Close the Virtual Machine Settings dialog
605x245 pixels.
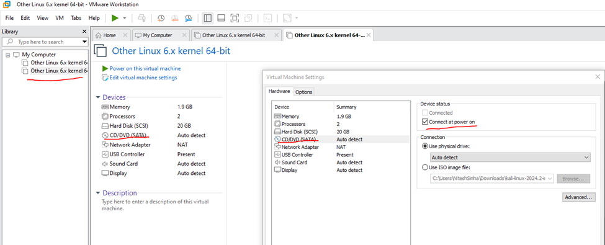click(598, 77)
